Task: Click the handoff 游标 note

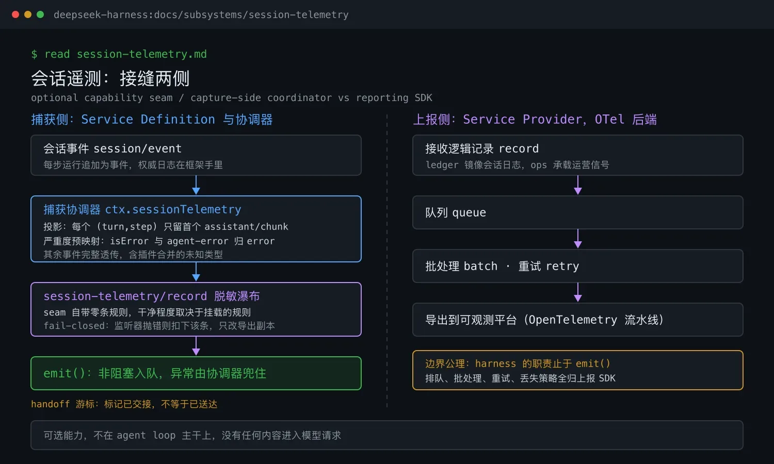Action: (x=124, y=404)
